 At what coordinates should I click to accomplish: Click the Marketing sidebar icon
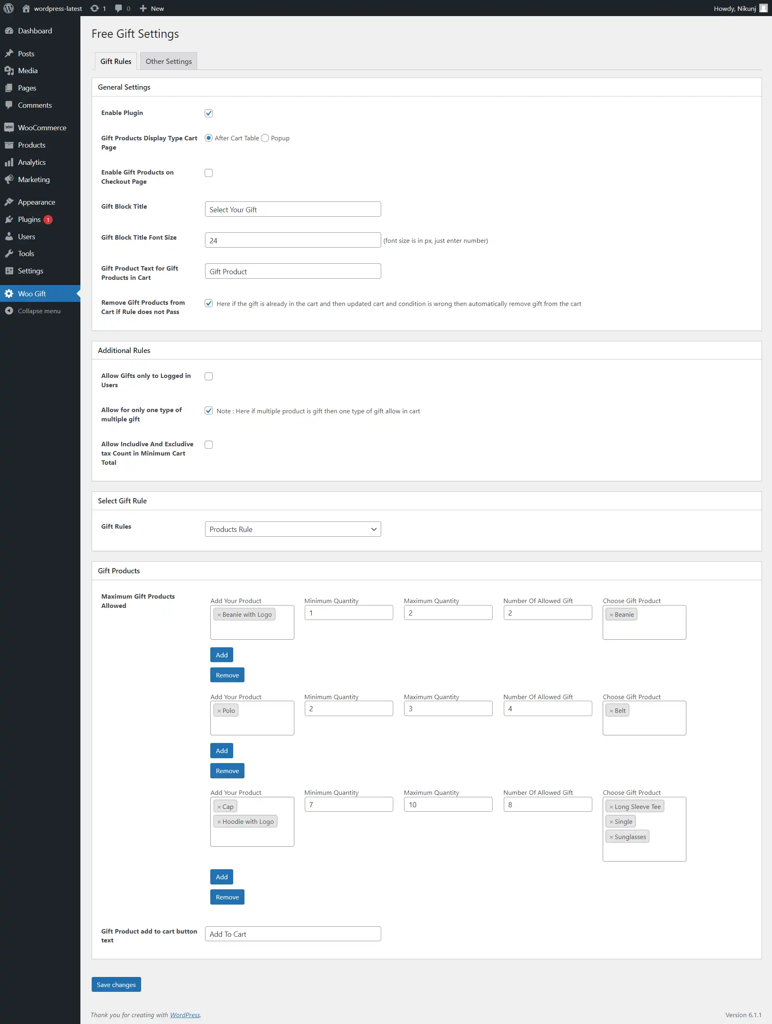(10, 179)
